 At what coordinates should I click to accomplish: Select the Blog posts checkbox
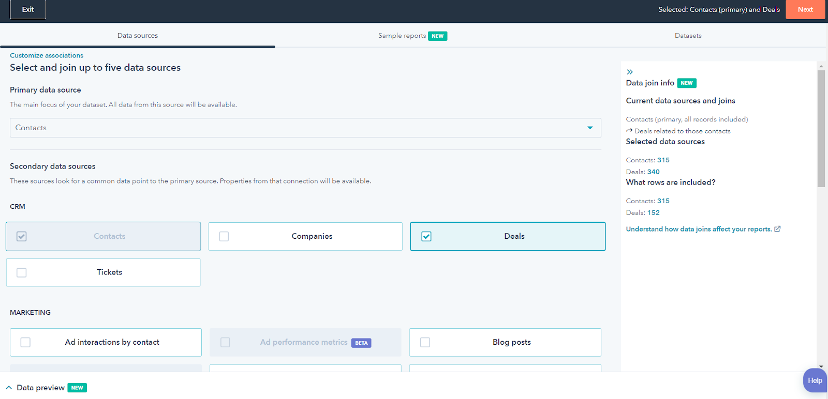click(x=425, y=342)
